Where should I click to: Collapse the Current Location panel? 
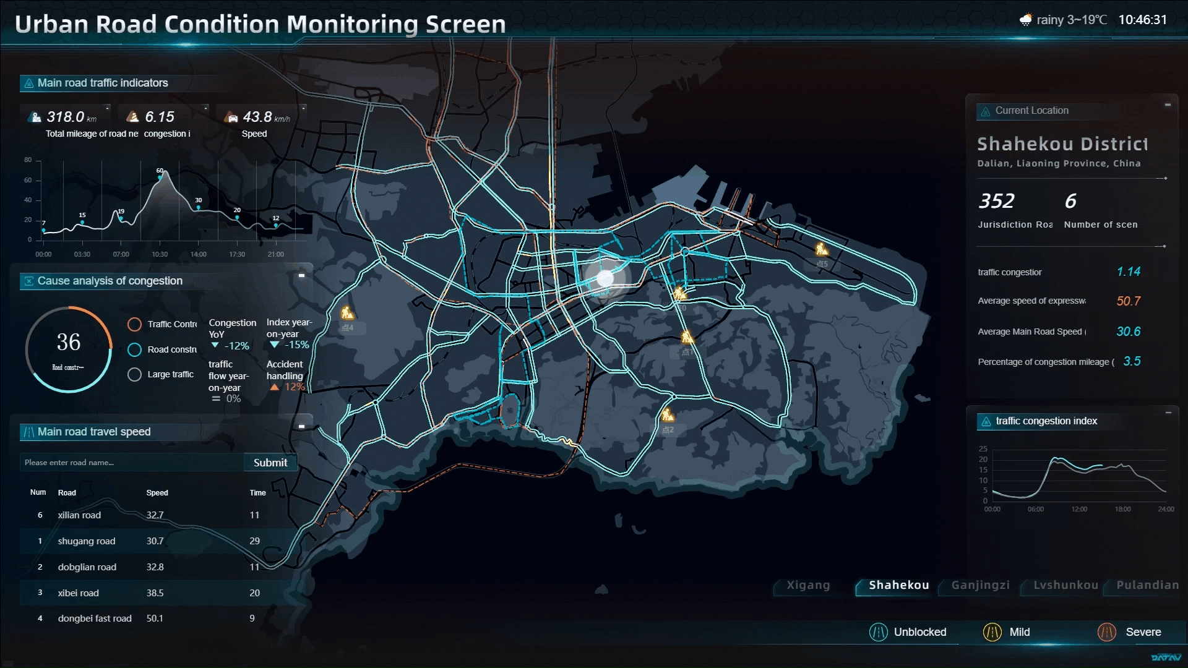click(x=1168, y=105)
